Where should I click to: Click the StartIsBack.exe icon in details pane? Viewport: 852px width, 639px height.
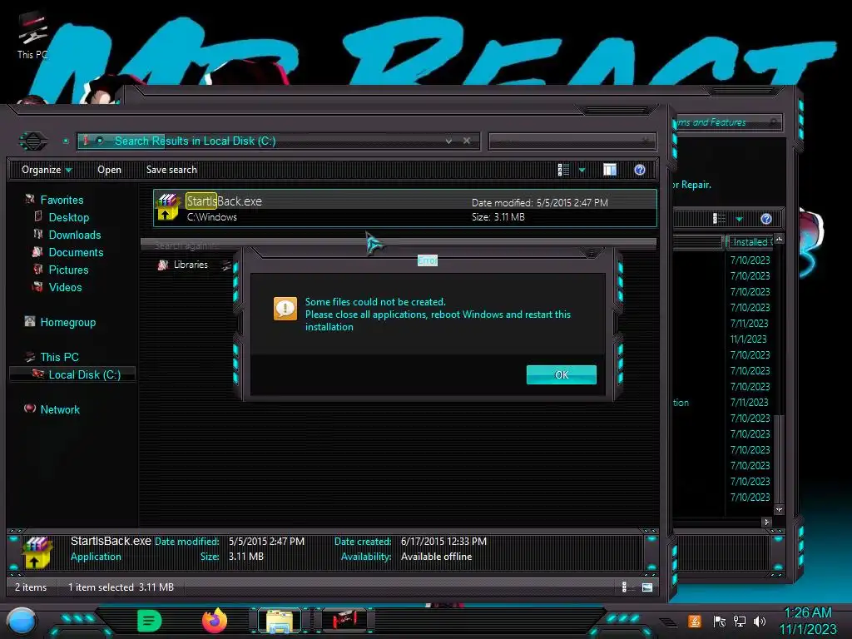click(x=37, y=552)
